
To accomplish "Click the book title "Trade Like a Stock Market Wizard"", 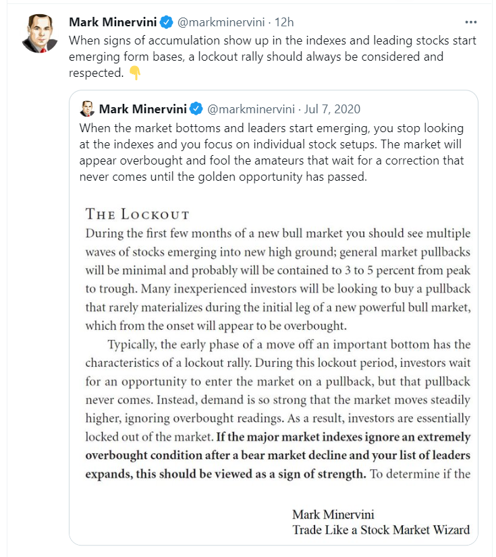I will pyautogui.click(x=381, y=529).
